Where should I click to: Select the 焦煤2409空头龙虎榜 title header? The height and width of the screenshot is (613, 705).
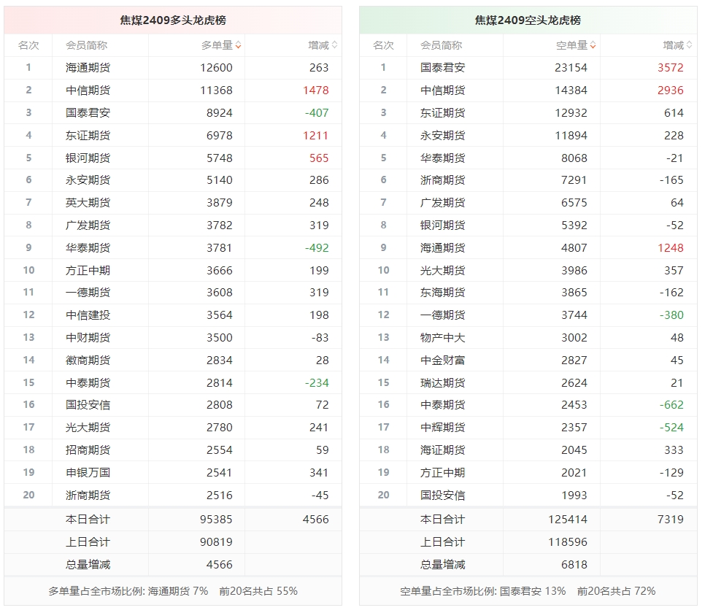[528, 20]
